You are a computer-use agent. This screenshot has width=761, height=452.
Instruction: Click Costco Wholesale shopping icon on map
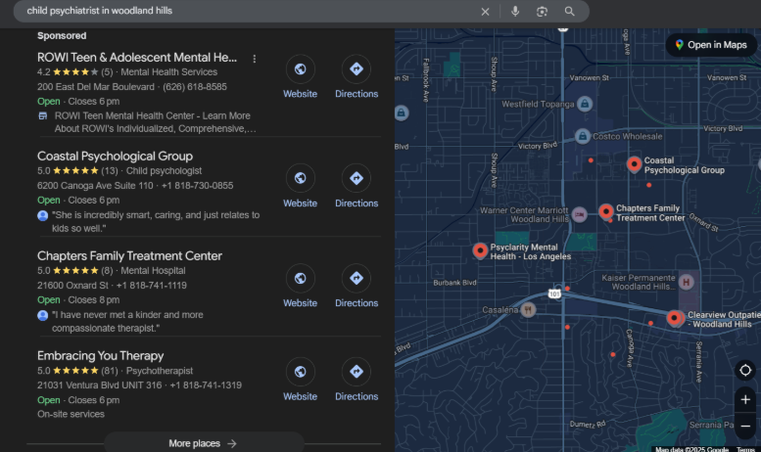(x=583, y=136)
